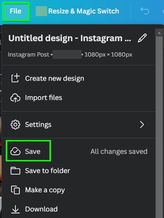Click the Save to folder icon
This screenshot has width=164, height=218.
point(15,171)
